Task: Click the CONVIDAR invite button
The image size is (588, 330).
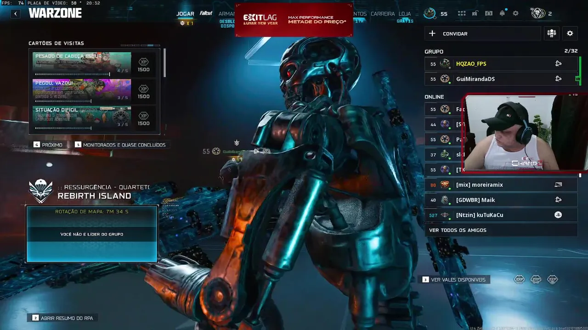Action: (x=482, y=33)
